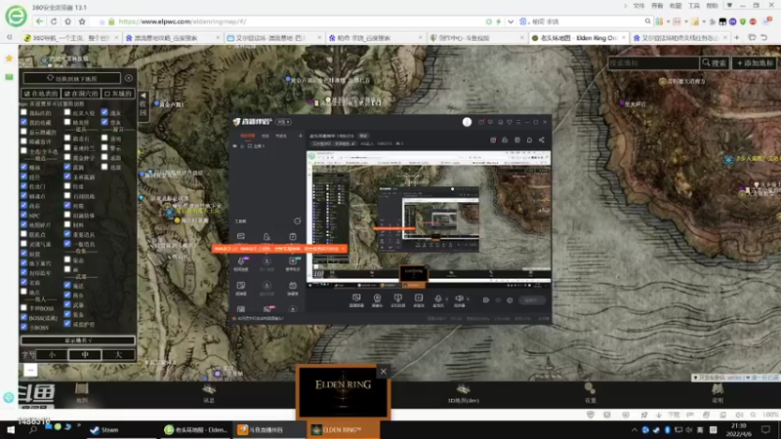This screenshot has height=439, width=781.
Task: Open a new browser tab with the plus icon
Action: pyautogui.click(x=737, y=38)
